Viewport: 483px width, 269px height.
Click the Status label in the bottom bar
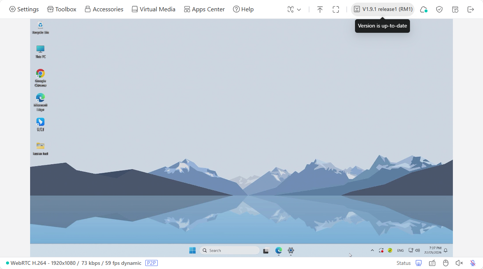pyautogui.click(x=404, y=263)
